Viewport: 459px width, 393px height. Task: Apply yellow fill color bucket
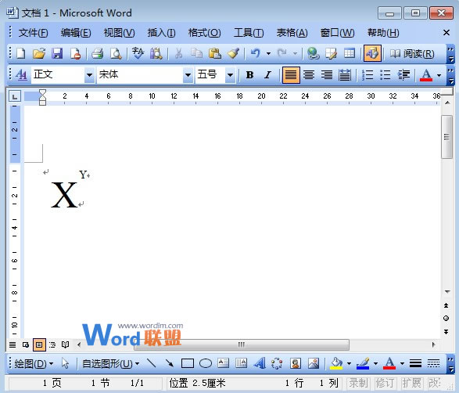pyautogui.click(x=336, y=364)
